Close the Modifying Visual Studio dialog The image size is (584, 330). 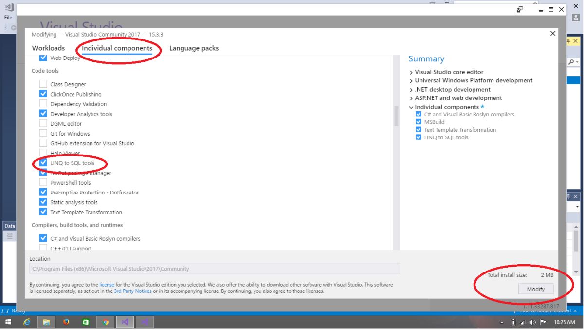pos(553,34)
